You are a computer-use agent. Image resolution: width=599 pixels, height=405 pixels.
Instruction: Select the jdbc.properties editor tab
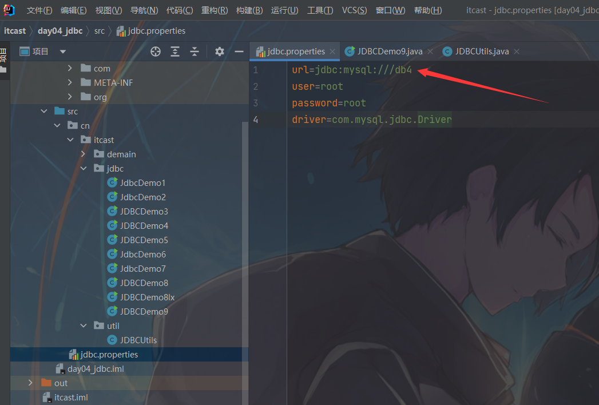(x=296, y=51)
